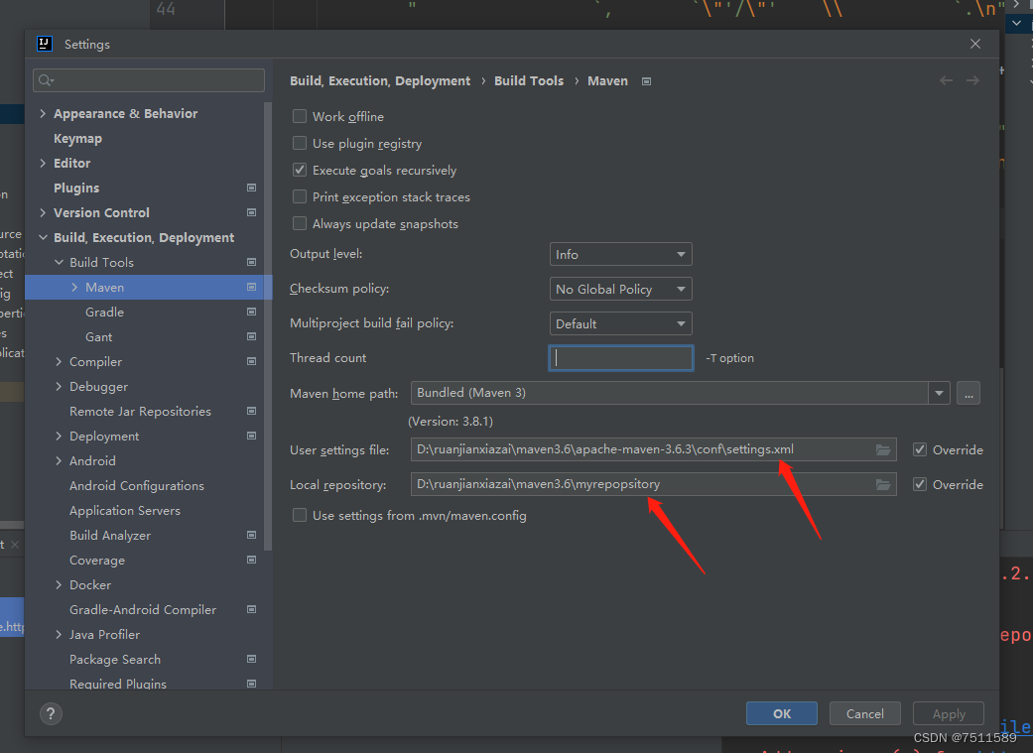Click the project-level icon beside Build Tools
Image resolution: width=1033 pixels, height=753 pixels.
(251, 262)
